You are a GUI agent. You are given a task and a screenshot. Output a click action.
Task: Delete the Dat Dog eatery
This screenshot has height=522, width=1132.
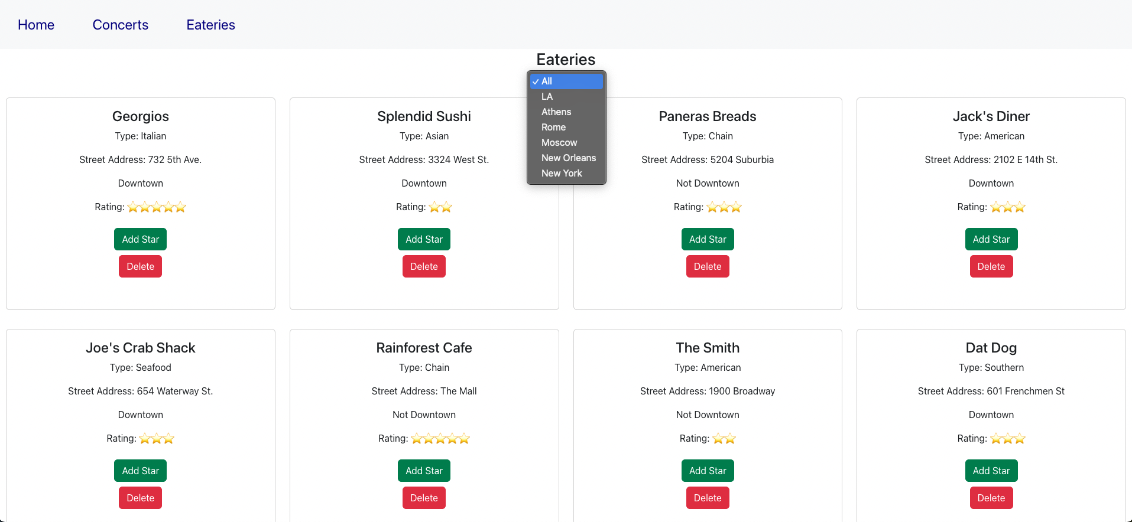[x=991, y=498]
